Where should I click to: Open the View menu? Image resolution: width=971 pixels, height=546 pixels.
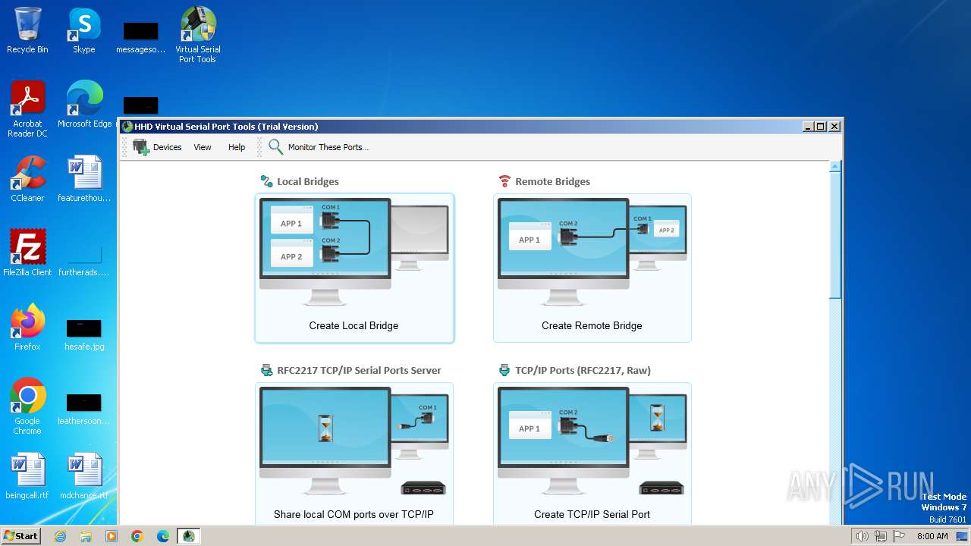click(203, 147)
